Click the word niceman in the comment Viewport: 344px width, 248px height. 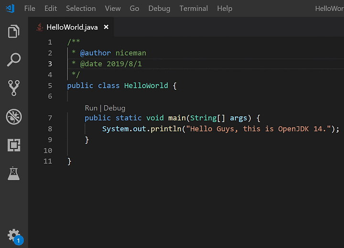(x=131, y=53)
